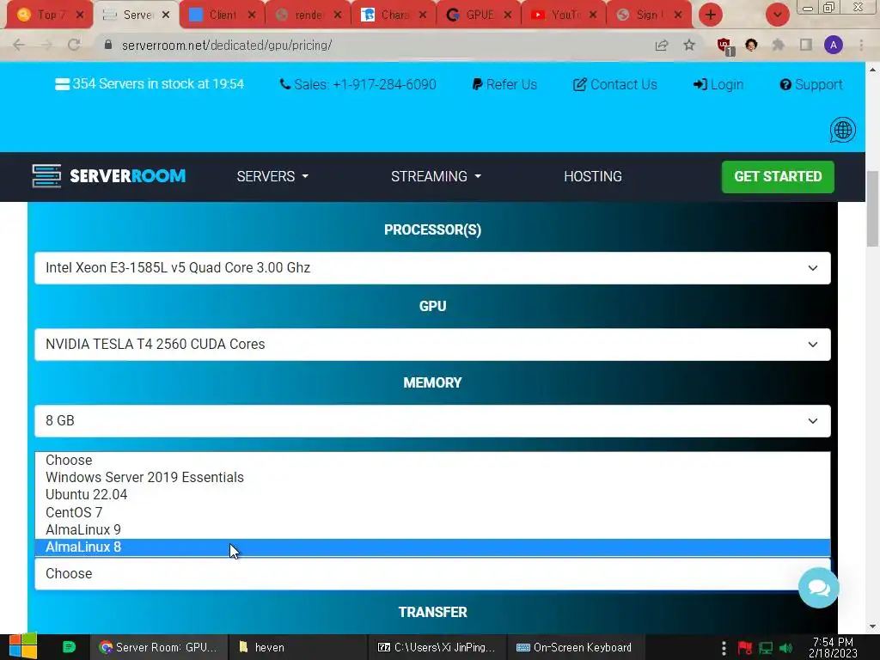Click the language globe icon
The image size is (880, 660).
842,131
